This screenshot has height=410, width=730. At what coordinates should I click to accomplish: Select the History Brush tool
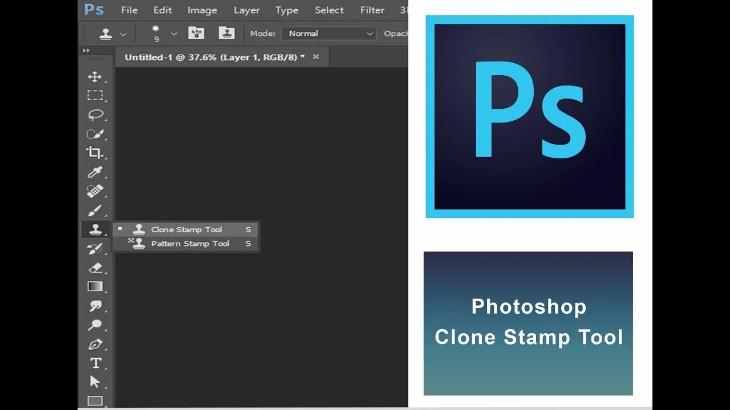[x=95, y=249]
